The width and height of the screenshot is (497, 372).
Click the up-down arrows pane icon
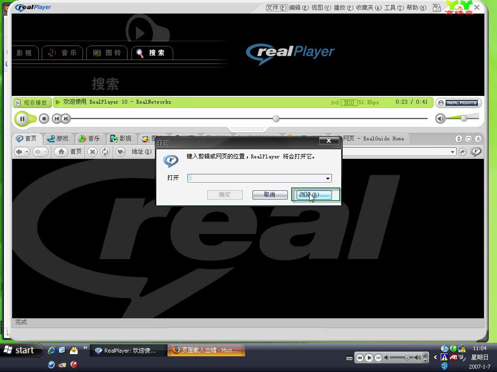(x=459, y=139)
